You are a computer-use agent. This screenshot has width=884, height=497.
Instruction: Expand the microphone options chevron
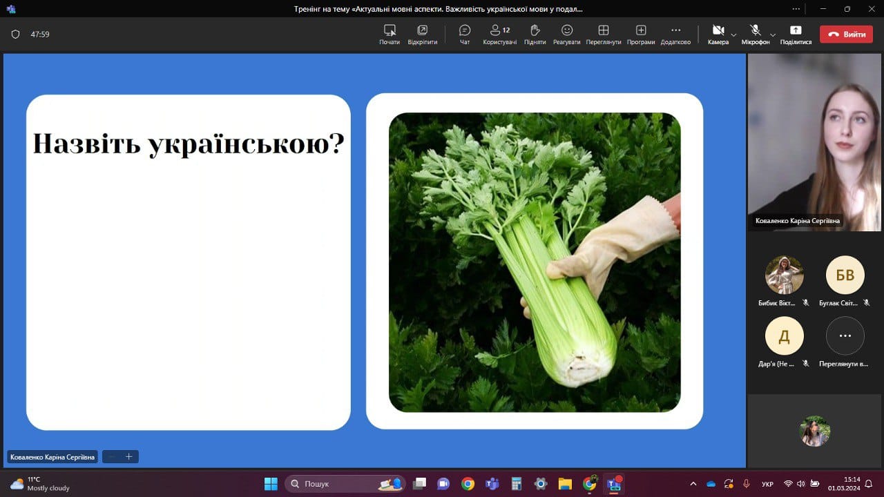pos(773,35)
